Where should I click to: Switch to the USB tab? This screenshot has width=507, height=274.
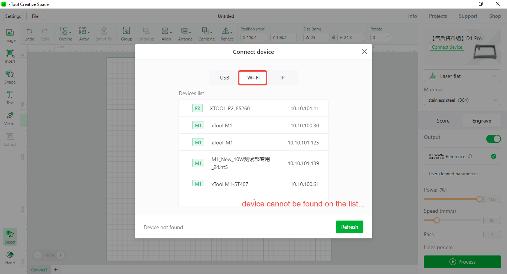coord(224,78)
